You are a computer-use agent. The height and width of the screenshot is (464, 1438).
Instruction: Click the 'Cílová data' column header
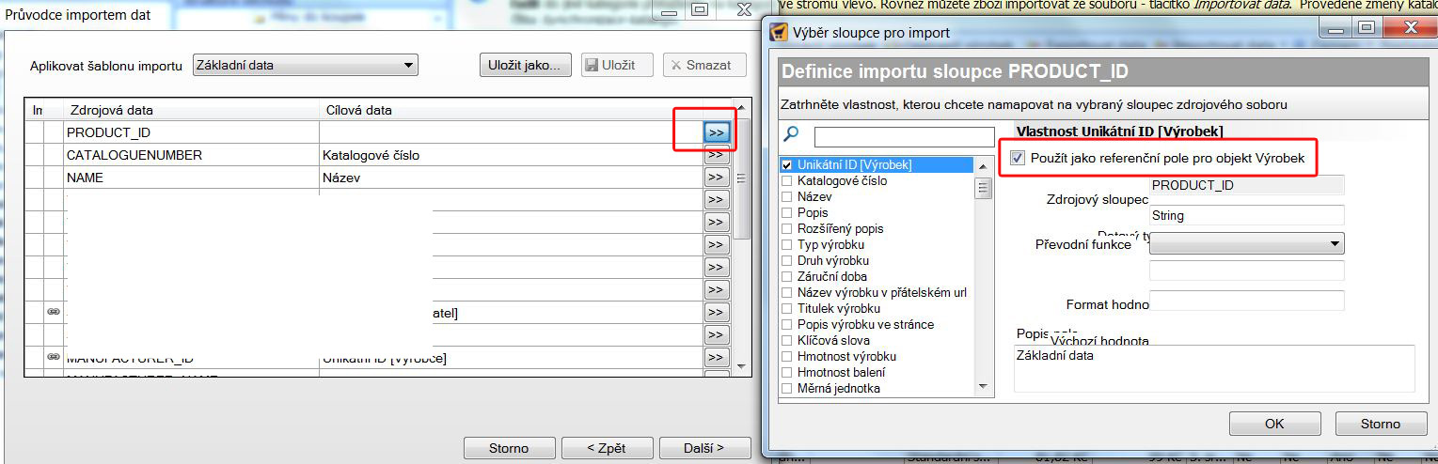359,111
